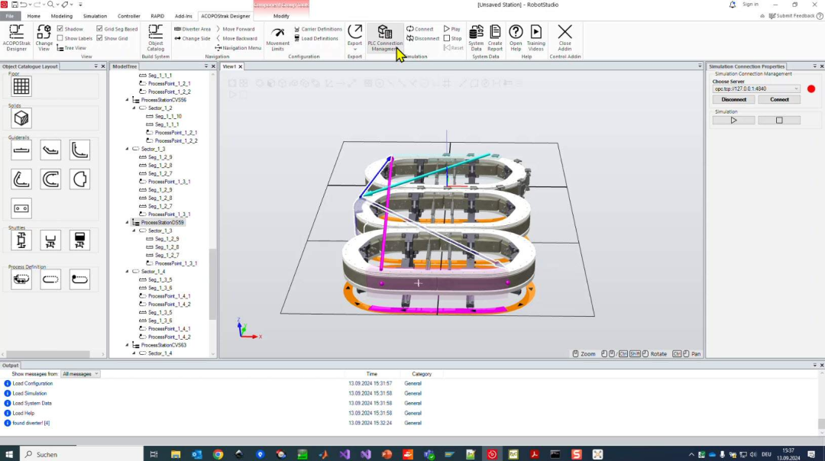Collapse the ProcessStationDS59 tree node

pyautogui.click(x=128, y=223)
